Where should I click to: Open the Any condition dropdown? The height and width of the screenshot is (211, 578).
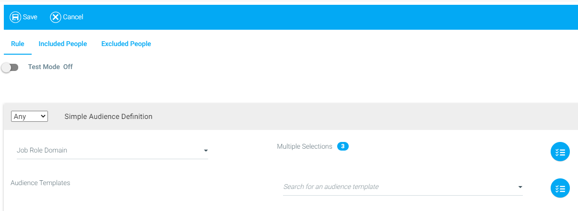(29, 116)
